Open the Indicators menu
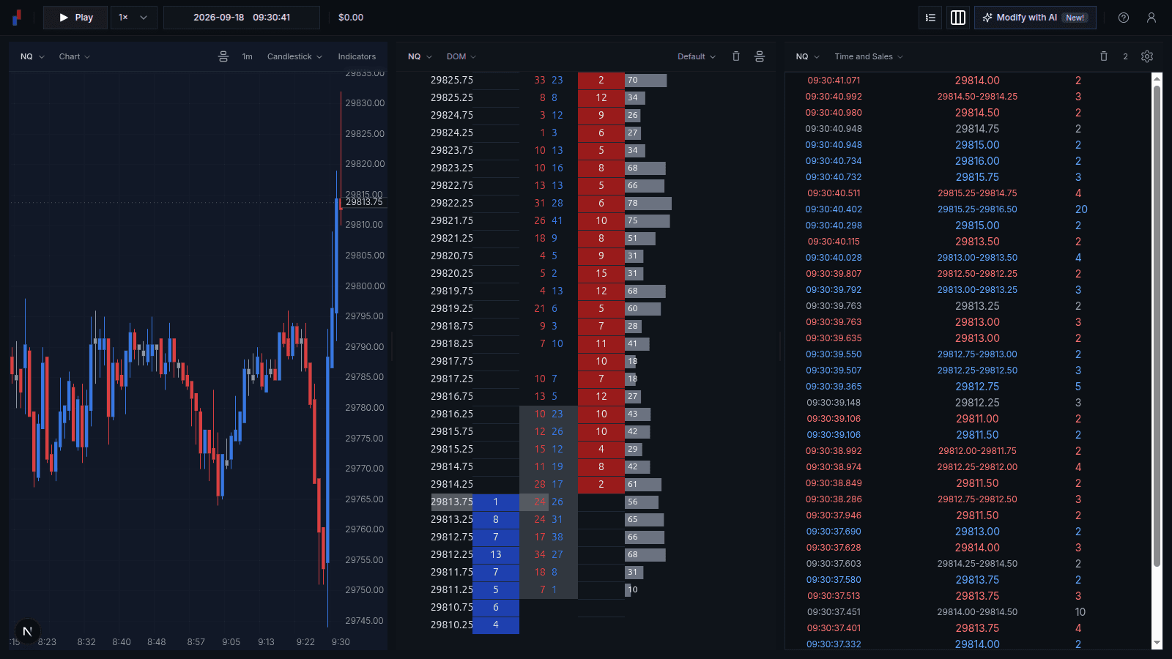The width and height of the screenshot is (1172, 659). click(x=357, y=56)
